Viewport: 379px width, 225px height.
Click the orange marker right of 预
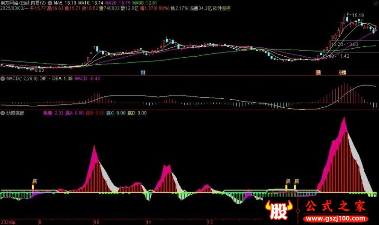[x=343, y=72]
